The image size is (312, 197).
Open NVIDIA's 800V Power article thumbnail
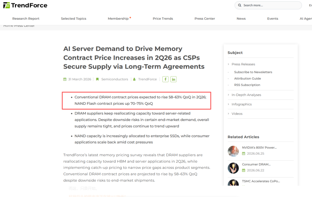point(233,151)
